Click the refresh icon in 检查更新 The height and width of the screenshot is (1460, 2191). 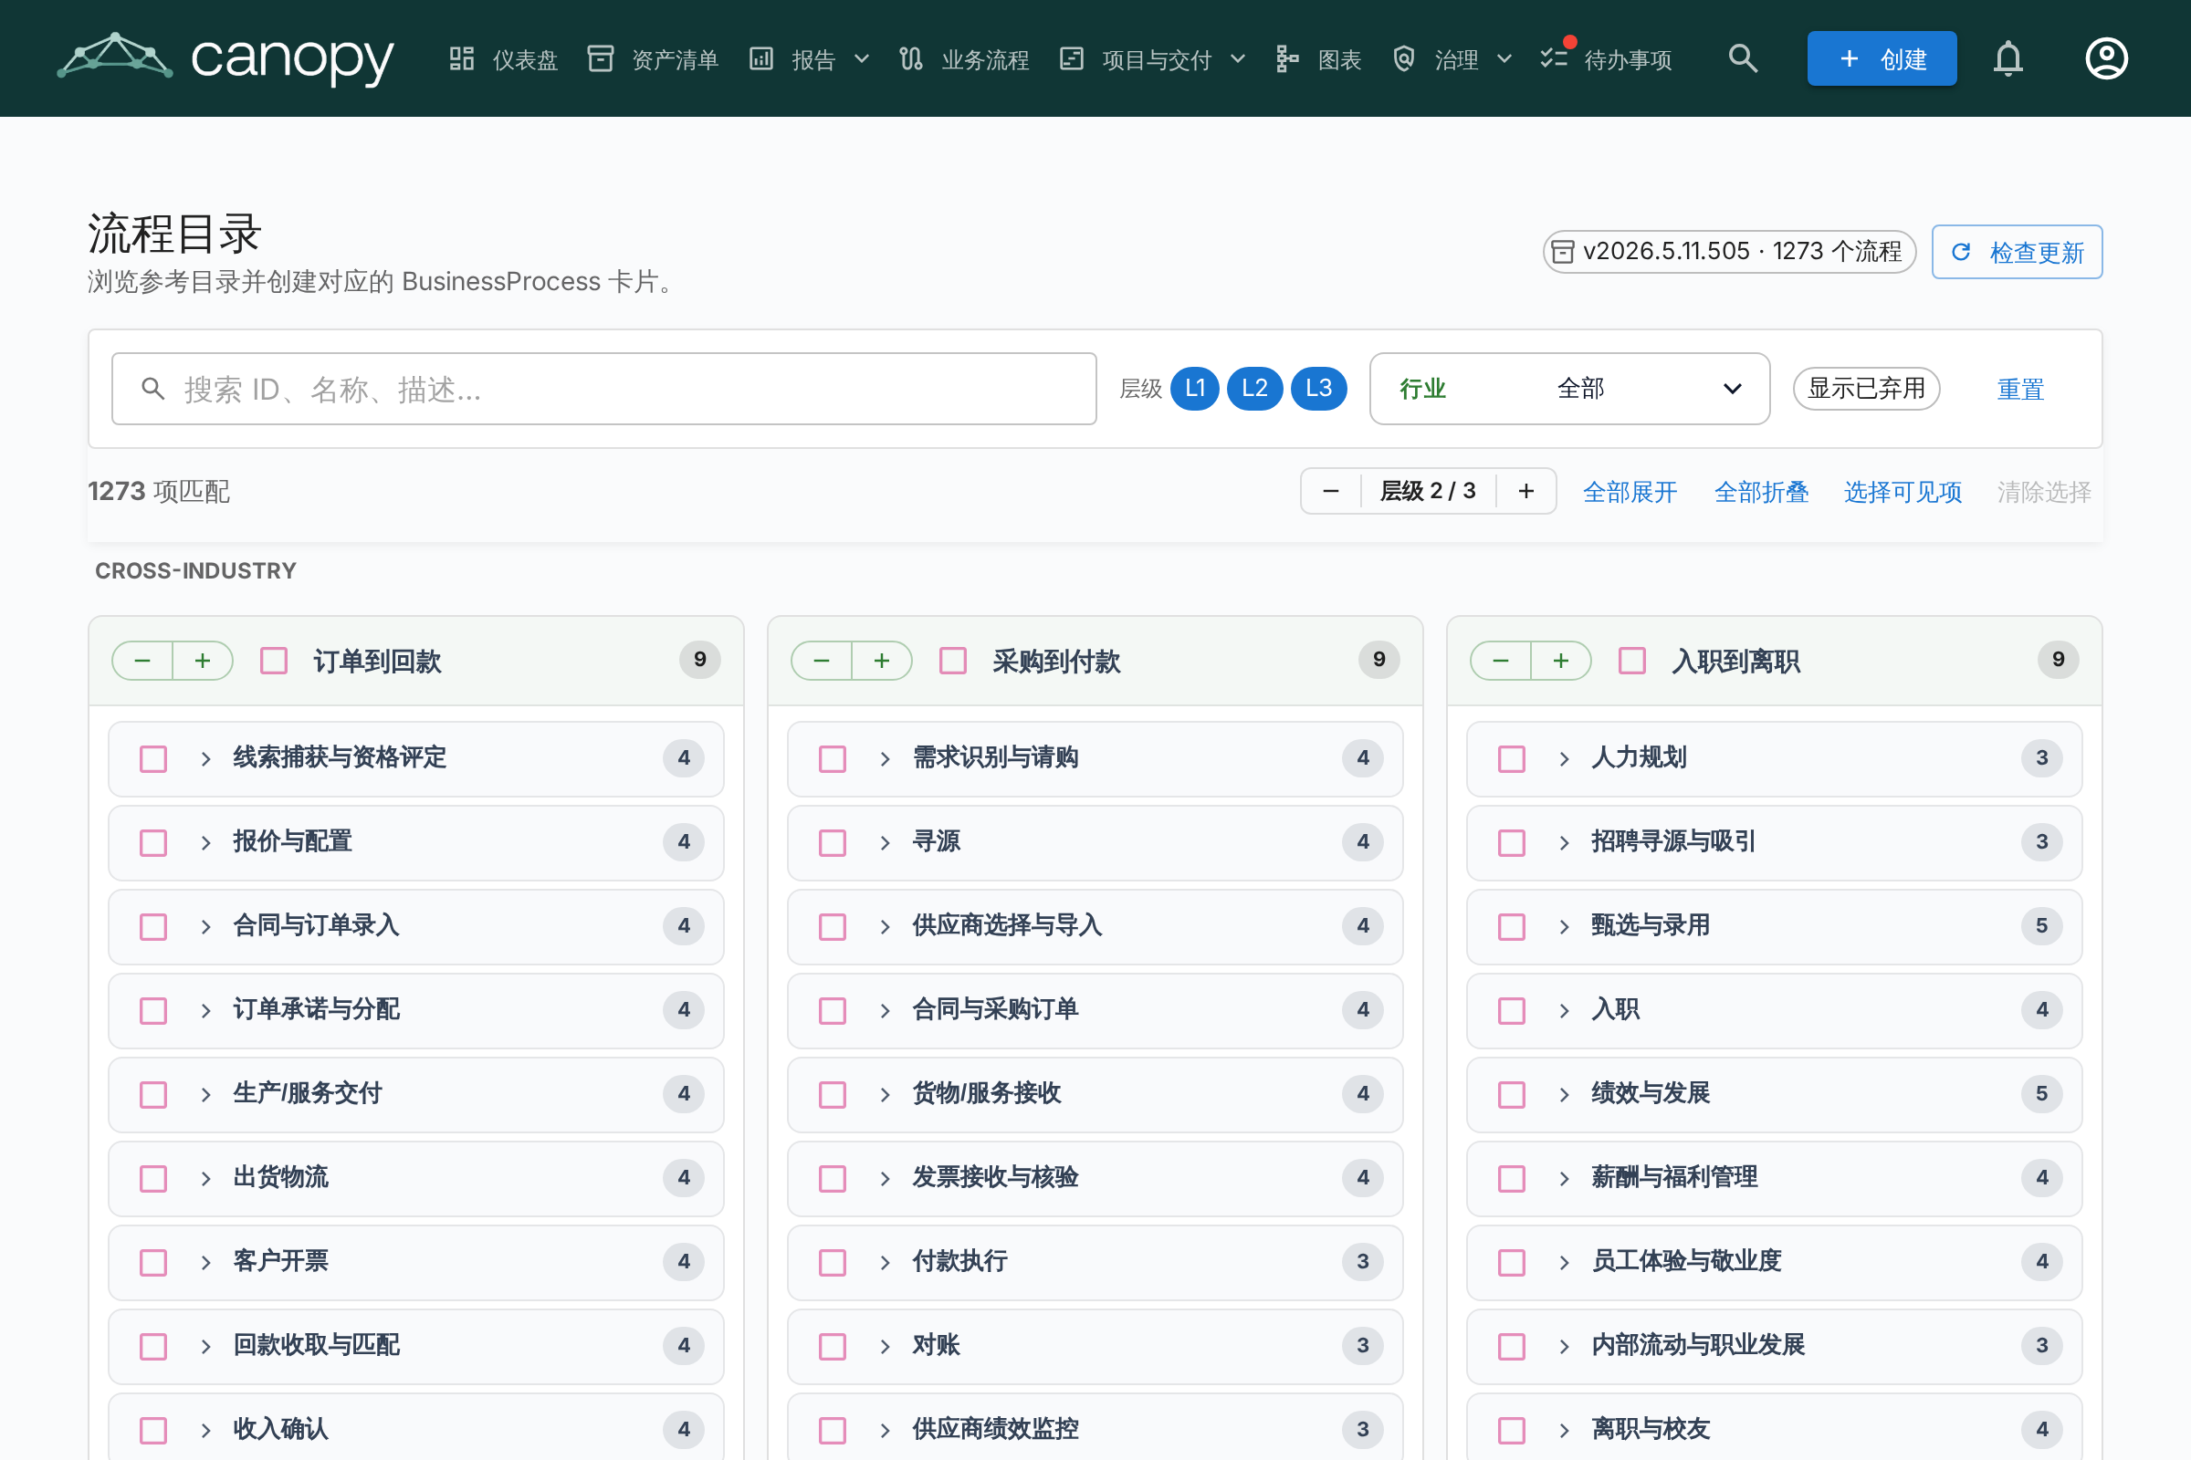point(1961,253)
